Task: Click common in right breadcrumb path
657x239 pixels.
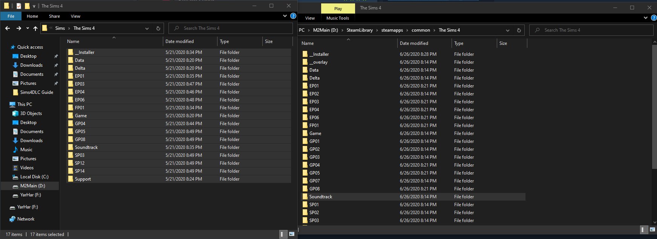Action: (421, 30)
